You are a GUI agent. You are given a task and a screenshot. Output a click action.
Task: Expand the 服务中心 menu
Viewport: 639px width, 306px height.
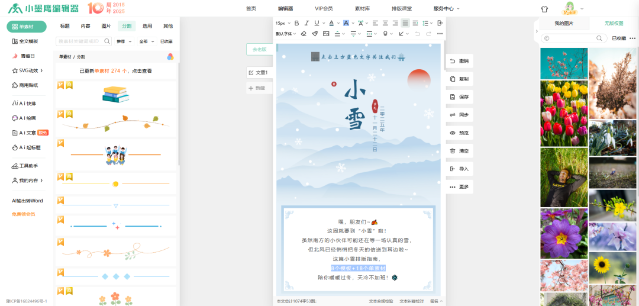pyautogui.click(x=447, y=8)
